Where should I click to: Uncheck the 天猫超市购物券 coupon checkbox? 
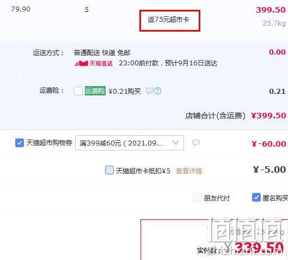pyautogui.click(x=20, y=143)
